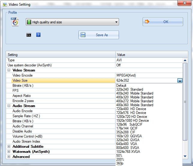Choose 176x144 QCIF size

tap(149, 128)
